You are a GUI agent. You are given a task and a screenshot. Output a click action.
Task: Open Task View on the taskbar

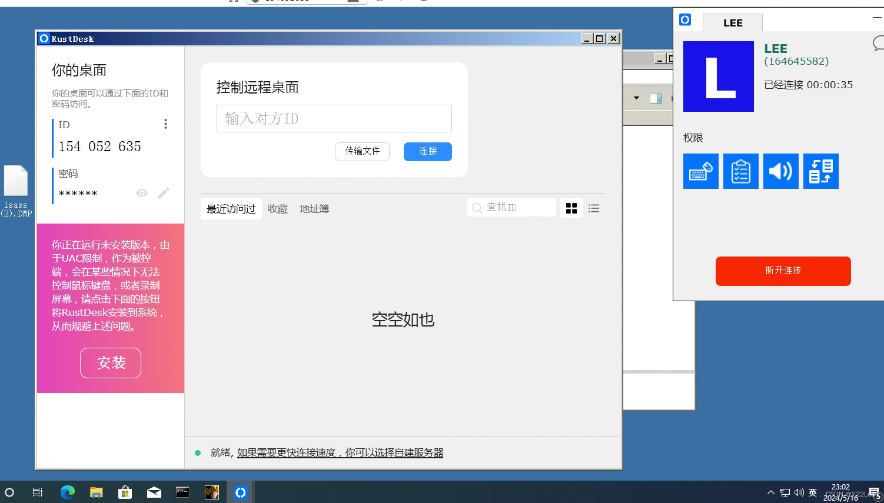(38, 492)
